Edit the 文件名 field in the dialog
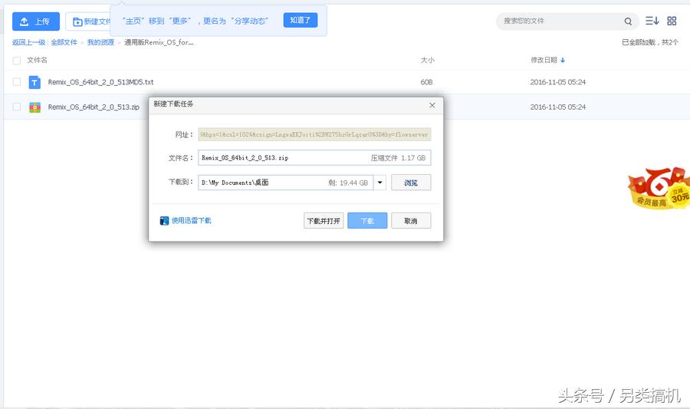The width and height of the screenshot is (690, 409). (314, 157)
